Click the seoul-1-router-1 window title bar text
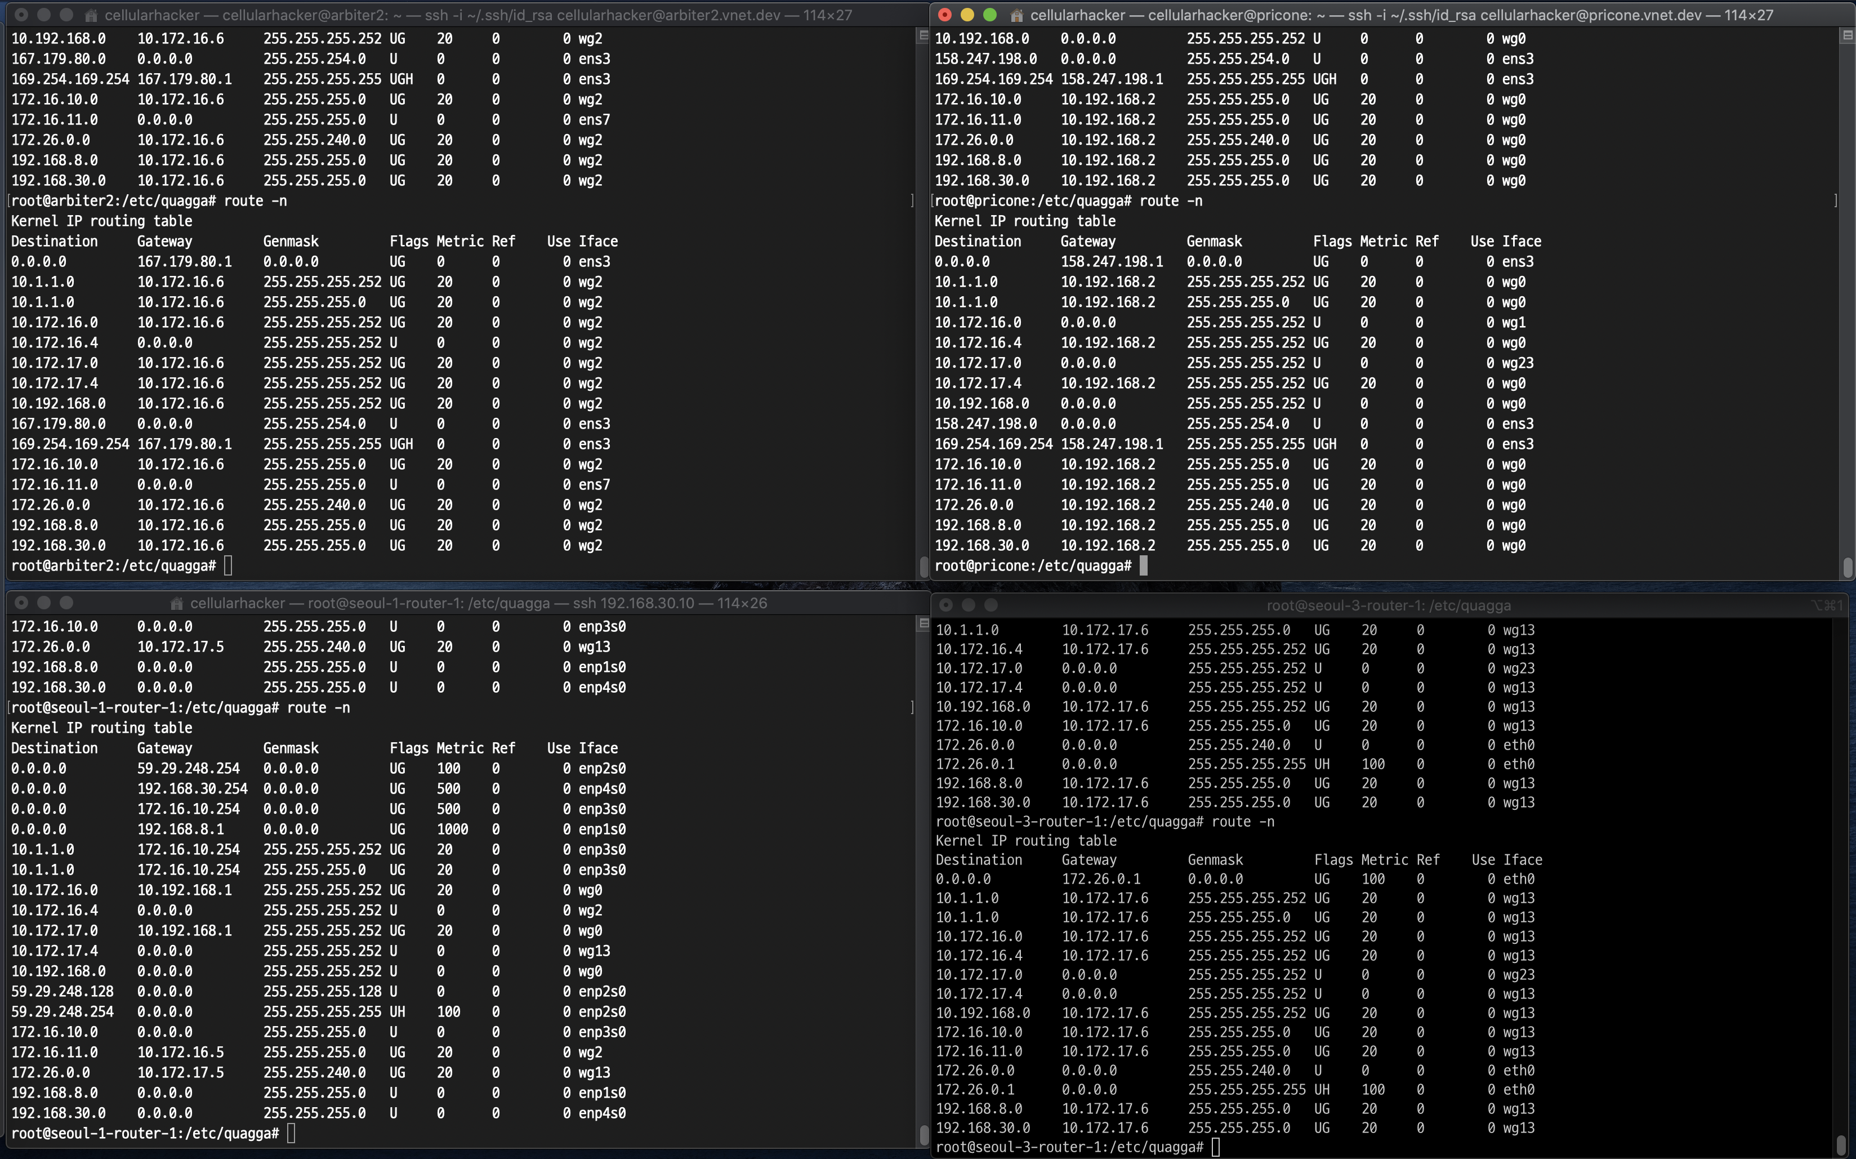The width and height of the screenshot is (1856, 1159). [478, 603]
